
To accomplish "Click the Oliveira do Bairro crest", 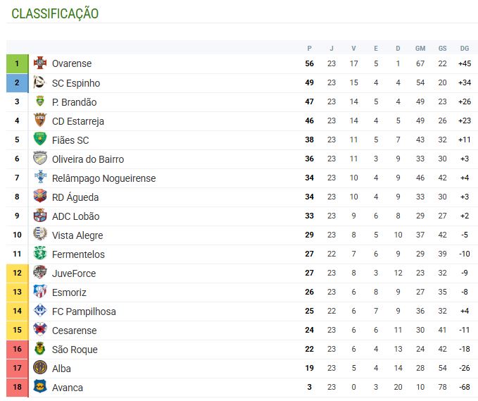I will pyautogui.click(x=40, y=158).
